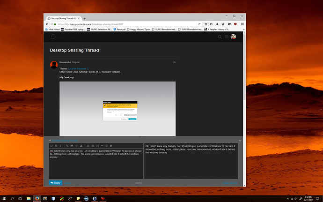Image resolution: width=323 pixels, height=202 pixels.
Task: Open the composer options gear icon
Action: [x=111, y=146]
